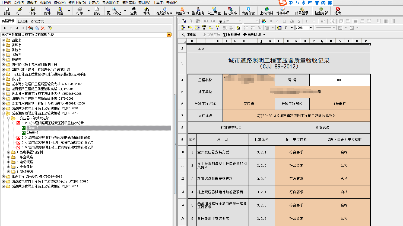Open the 工程(P) menu
403x226 pixels.
6,2
